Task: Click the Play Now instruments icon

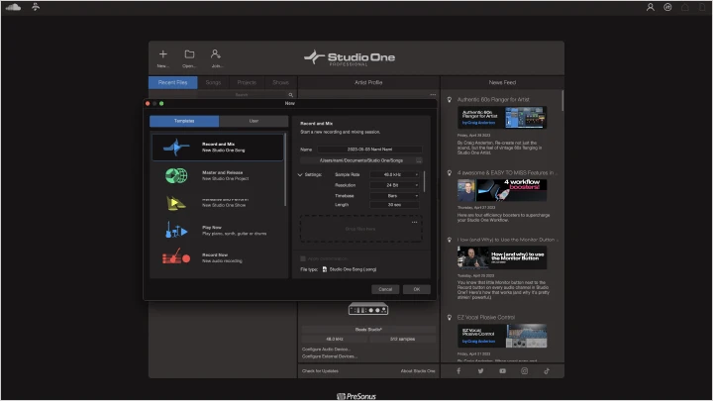Action: [176, 230]
